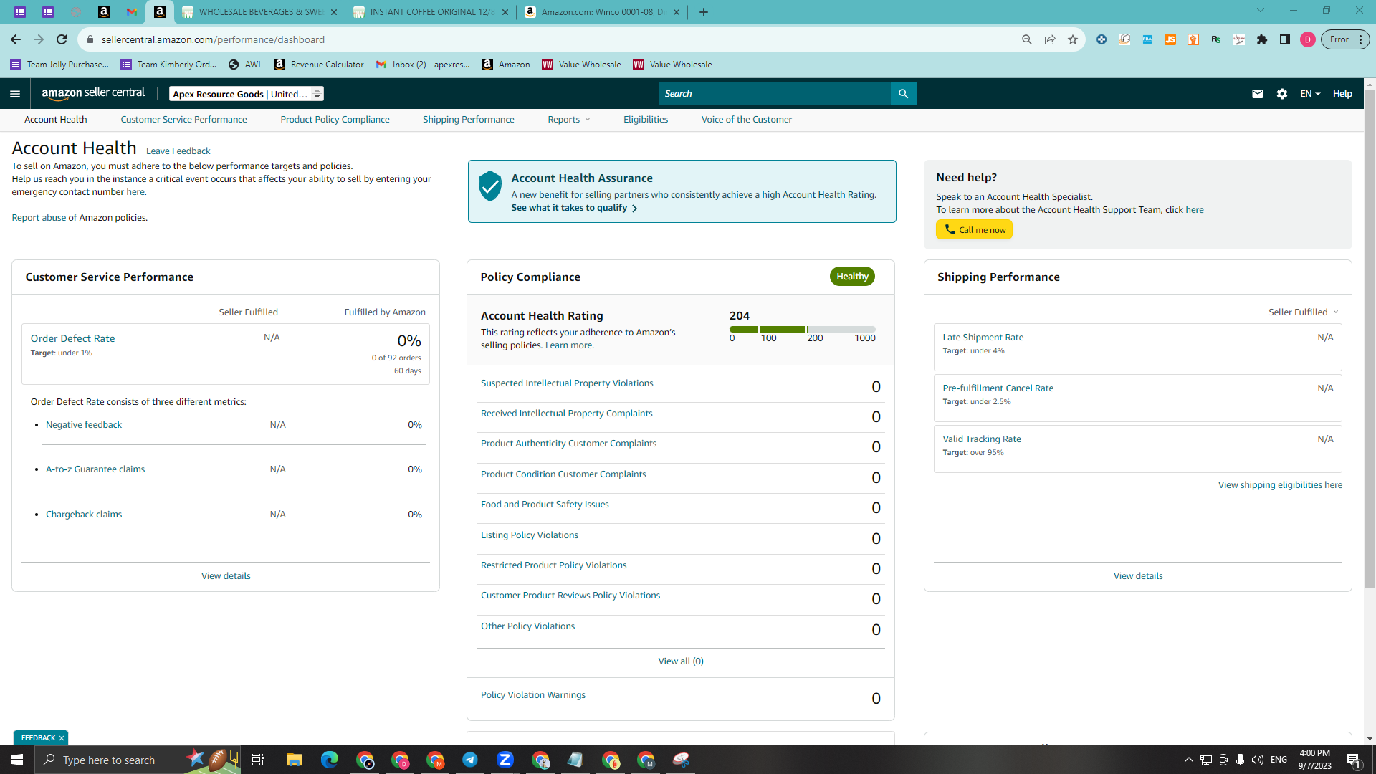Expand the Reports menu
This screenshot has width=1376, height=774.
pos(569,120)
